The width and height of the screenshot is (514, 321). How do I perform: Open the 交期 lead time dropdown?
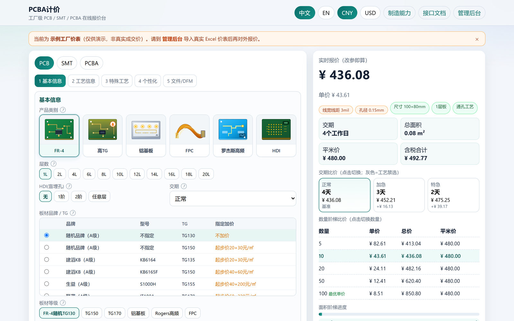[233, 199]
